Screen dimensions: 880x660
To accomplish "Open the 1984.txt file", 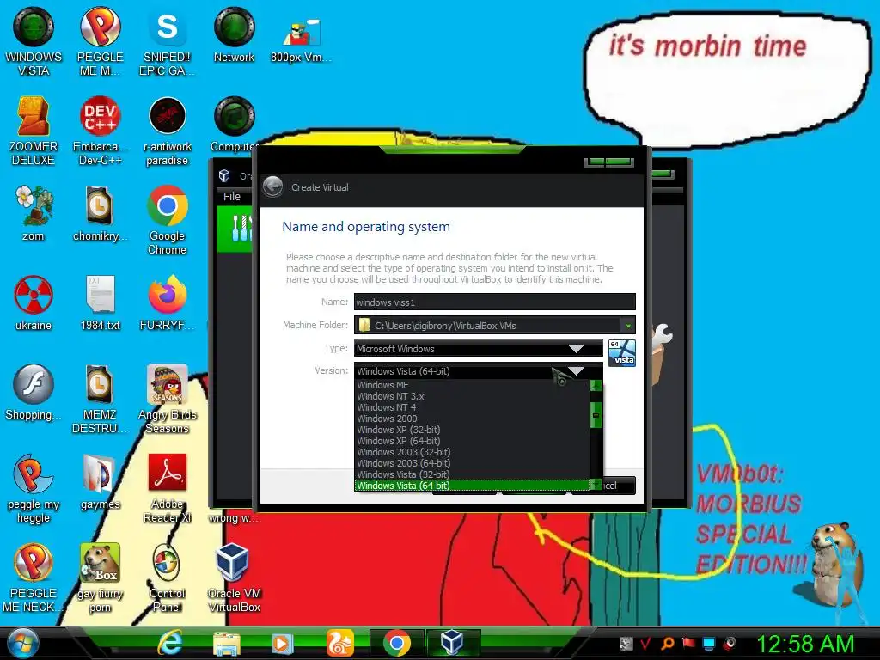I will point(100,302).
